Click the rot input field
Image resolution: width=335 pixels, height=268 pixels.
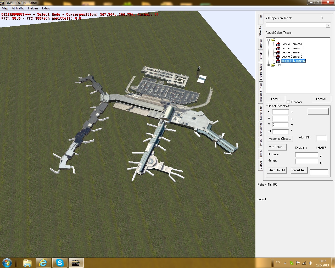[x=280, y=132]
